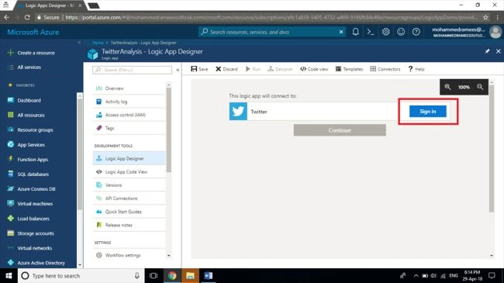Open Connectors from the toolbar
Screen dimensions: 504x283
point(385,69)
